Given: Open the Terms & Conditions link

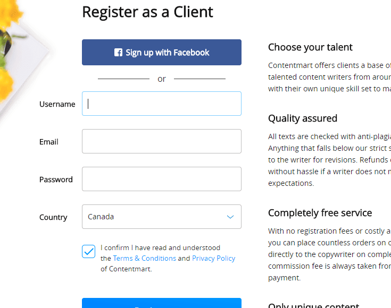Looking at the screenshot, I should pos(144,258).
